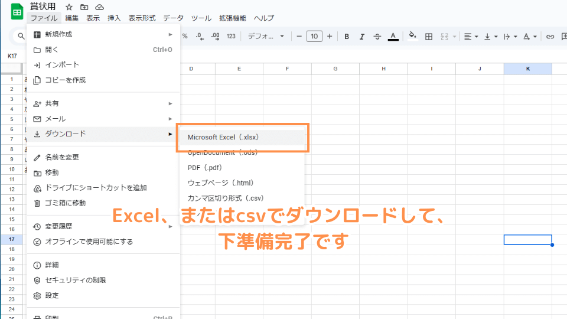Decrease decimal places
Viewport: 567px width, 319px height.
200,36
